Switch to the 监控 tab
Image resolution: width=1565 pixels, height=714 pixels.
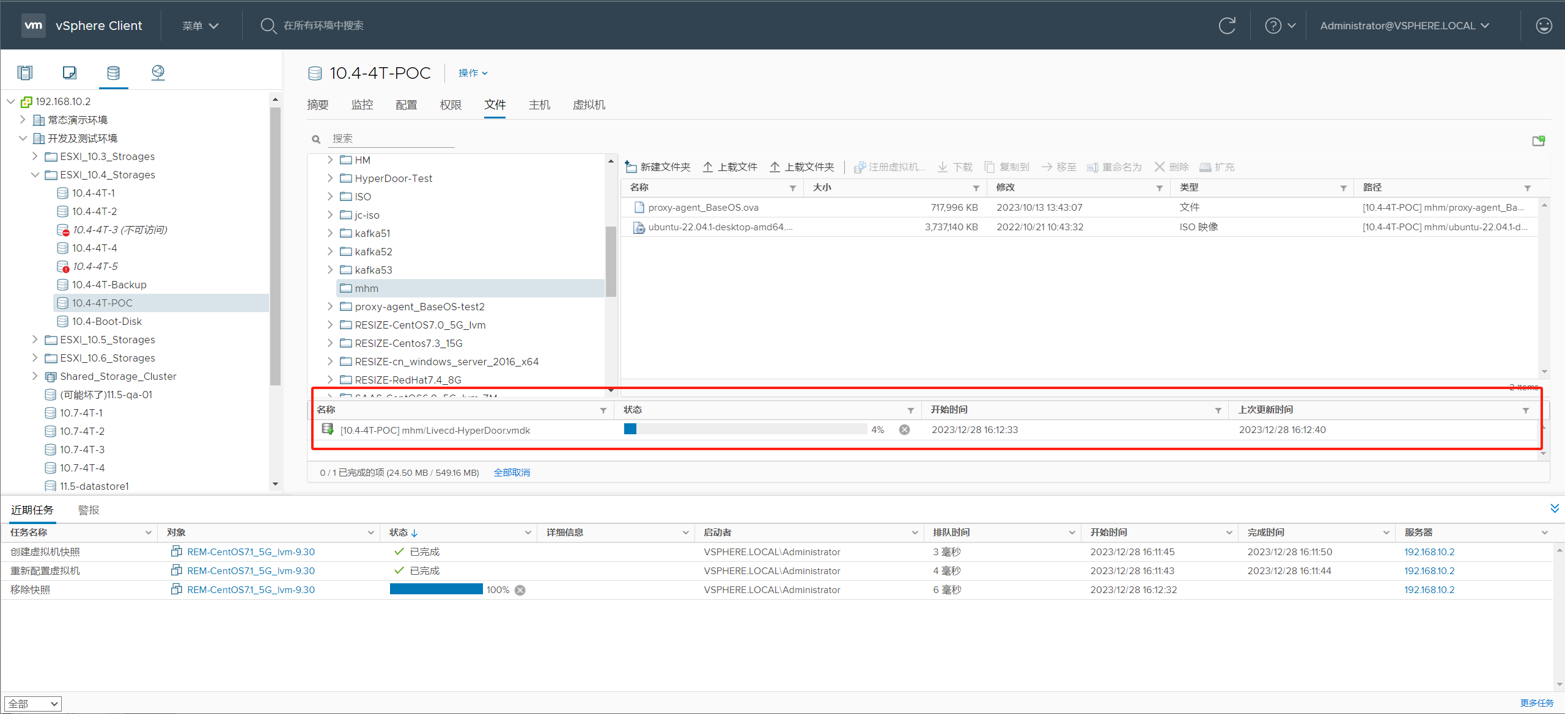(x=362, y=105)
